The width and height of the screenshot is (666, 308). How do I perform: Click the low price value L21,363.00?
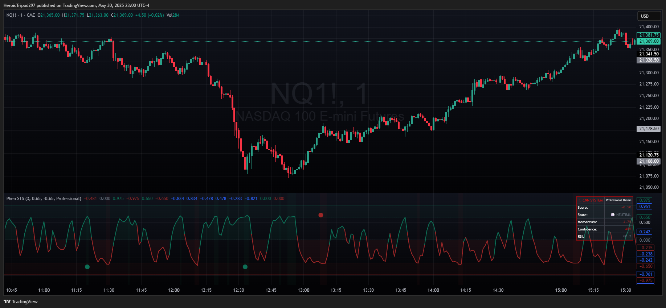[98, 15]
